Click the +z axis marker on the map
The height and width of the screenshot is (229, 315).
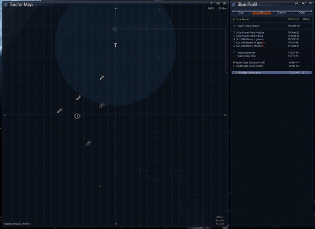pyautogui.click(x=116, y=9)
